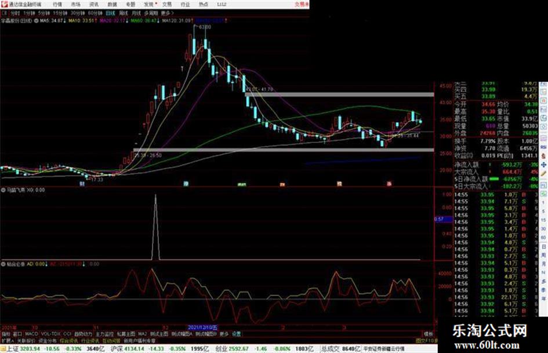Click the first info marker icon below the price chart
The image size is (548, 353).
point(82,184)
